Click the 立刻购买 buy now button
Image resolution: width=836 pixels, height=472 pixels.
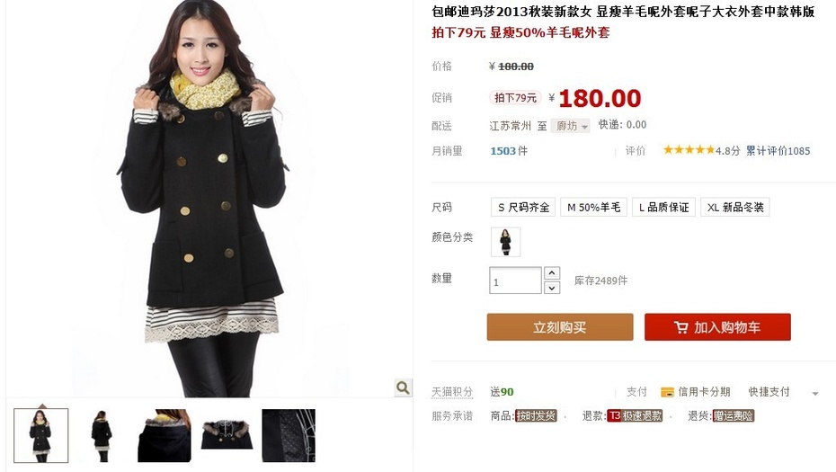pyautogui.click(x=560, y=327)
